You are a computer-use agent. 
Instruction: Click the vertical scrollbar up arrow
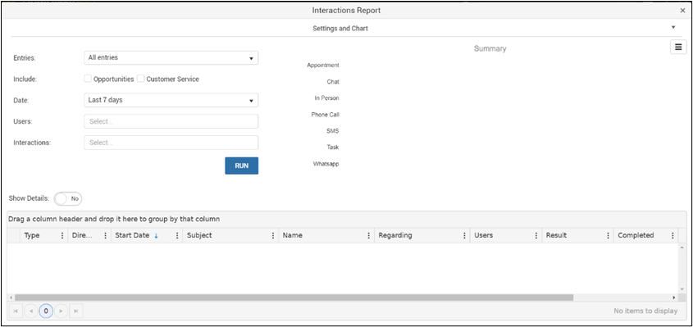click(x=682, y=247)
